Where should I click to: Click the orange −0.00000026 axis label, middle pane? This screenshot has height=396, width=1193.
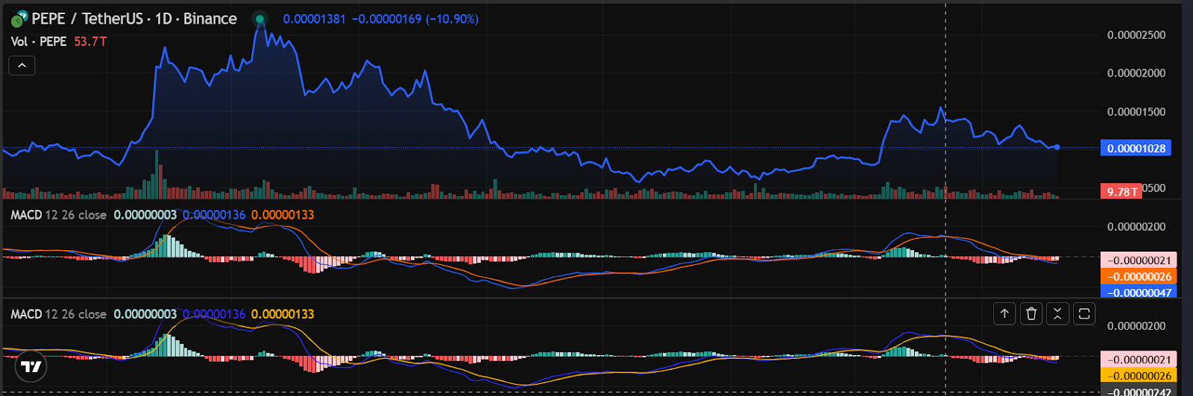coord(1139,276)
